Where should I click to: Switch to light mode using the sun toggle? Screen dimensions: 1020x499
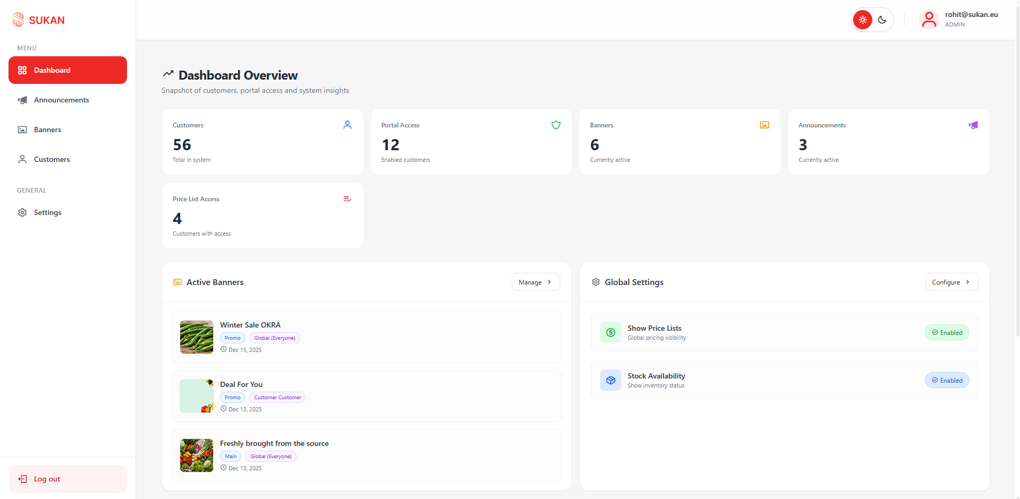(x=862, y=20)
